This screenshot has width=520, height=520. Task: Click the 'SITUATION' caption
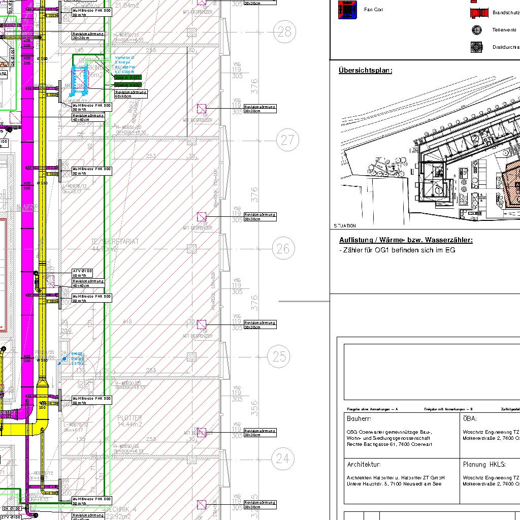(x=345, y=226)
